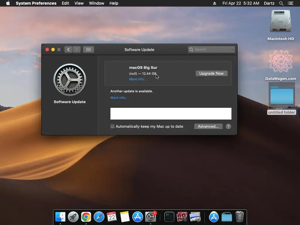Click System Preferences dock icon with badge
The height and width of the screenshot is (225, 300).
click(x=151, y=217)
